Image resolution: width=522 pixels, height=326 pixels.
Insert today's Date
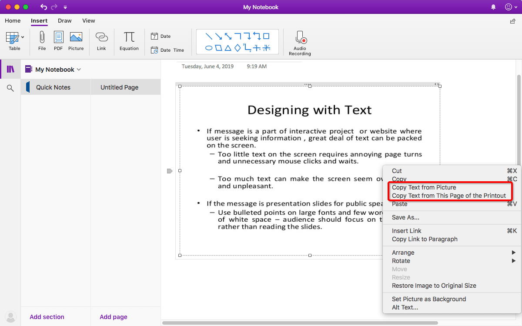(161, 37)
